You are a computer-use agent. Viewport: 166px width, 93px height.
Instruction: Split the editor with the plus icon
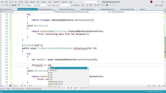(x=165, y=12)
